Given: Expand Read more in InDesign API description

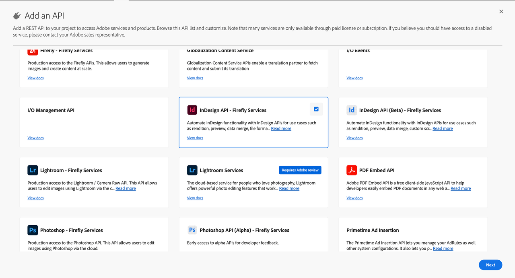Looking at the screenshot, I should click(281, 129).
